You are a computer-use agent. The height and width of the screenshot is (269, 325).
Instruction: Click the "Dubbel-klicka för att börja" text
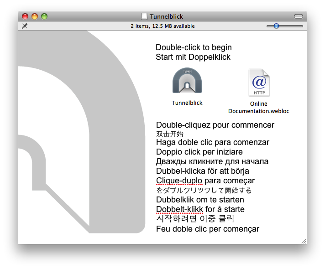[203, 171]
